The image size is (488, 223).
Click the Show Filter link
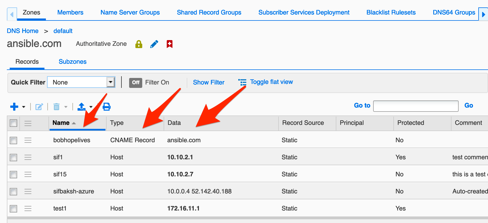pos(209,82)
